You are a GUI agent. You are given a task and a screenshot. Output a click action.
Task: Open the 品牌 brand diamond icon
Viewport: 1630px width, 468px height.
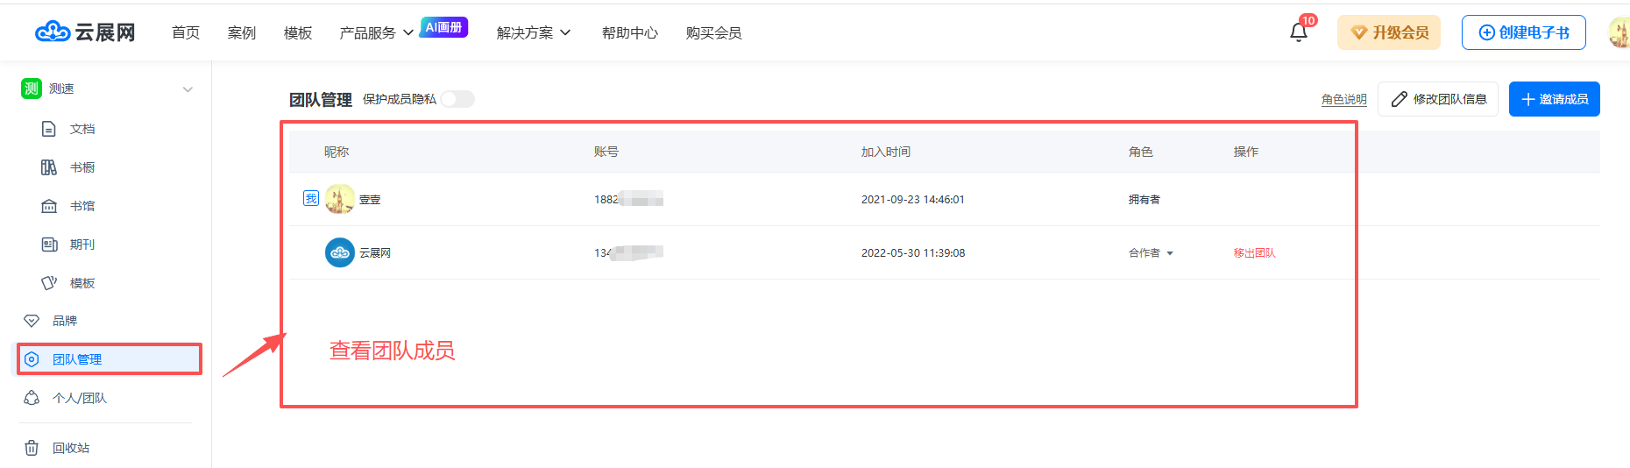[x=32, y=321]
